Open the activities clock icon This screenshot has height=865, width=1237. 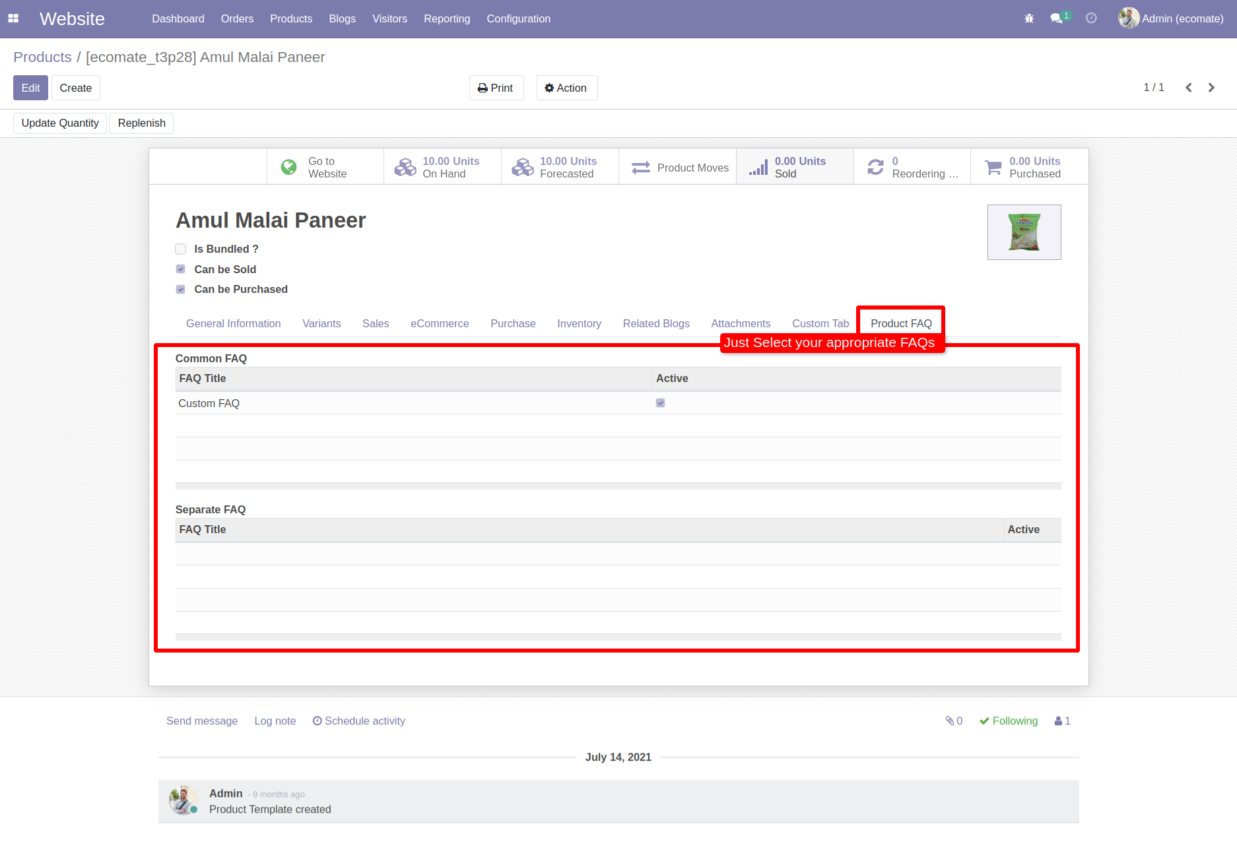1091,18
